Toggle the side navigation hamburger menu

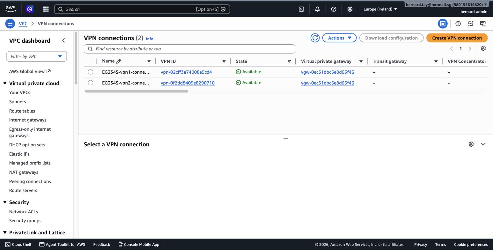[x=10, y=24]
